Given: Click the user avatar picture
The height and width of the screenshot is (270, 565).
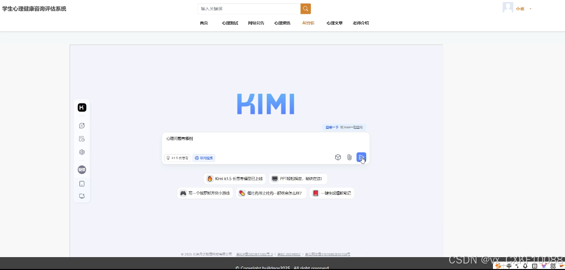Looking at the screenshot, I should [x=508, y=7].
